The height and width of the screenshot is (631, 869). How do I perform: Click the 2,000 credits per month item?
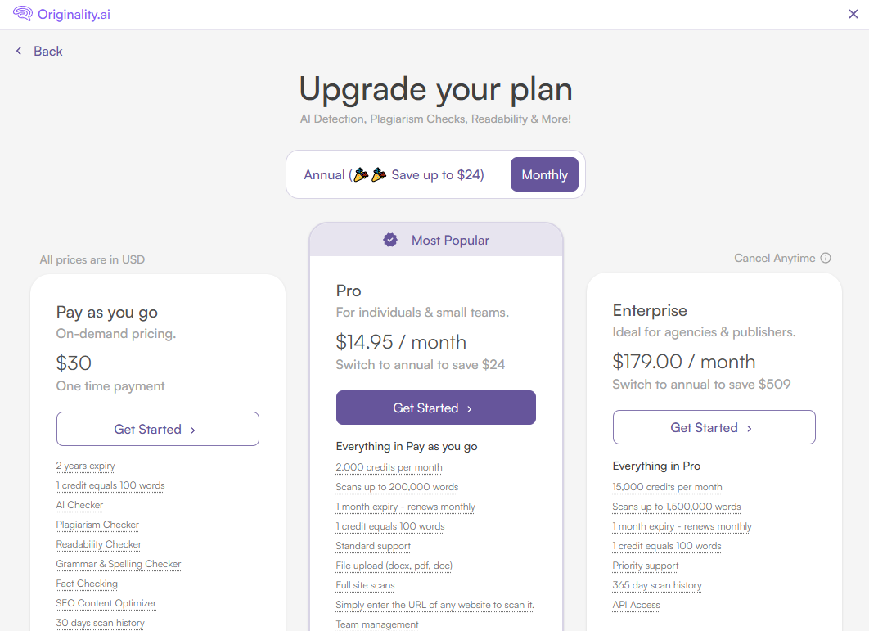[389, 467]
